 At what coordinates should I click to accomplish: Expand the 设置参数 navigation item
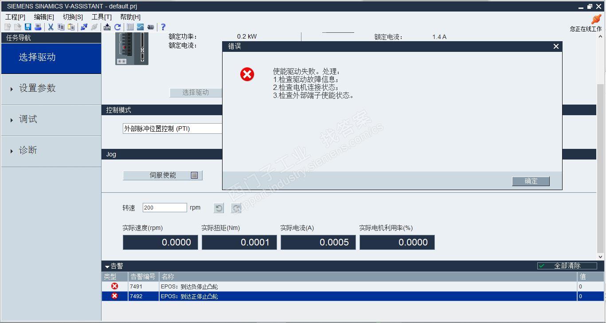coord(51,89)
